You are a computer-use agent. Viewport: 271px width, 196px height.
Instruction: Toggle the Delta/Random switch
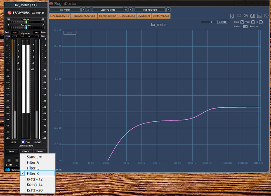(x=245, y=26)
